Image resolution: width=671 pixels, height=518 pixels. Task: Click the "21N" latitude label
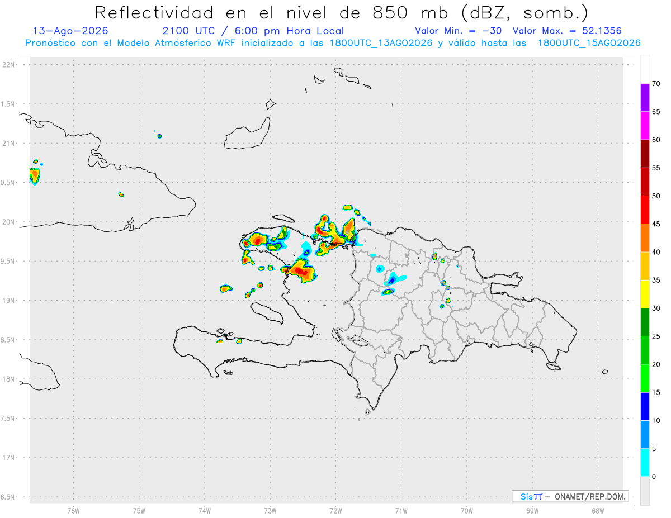10,143
